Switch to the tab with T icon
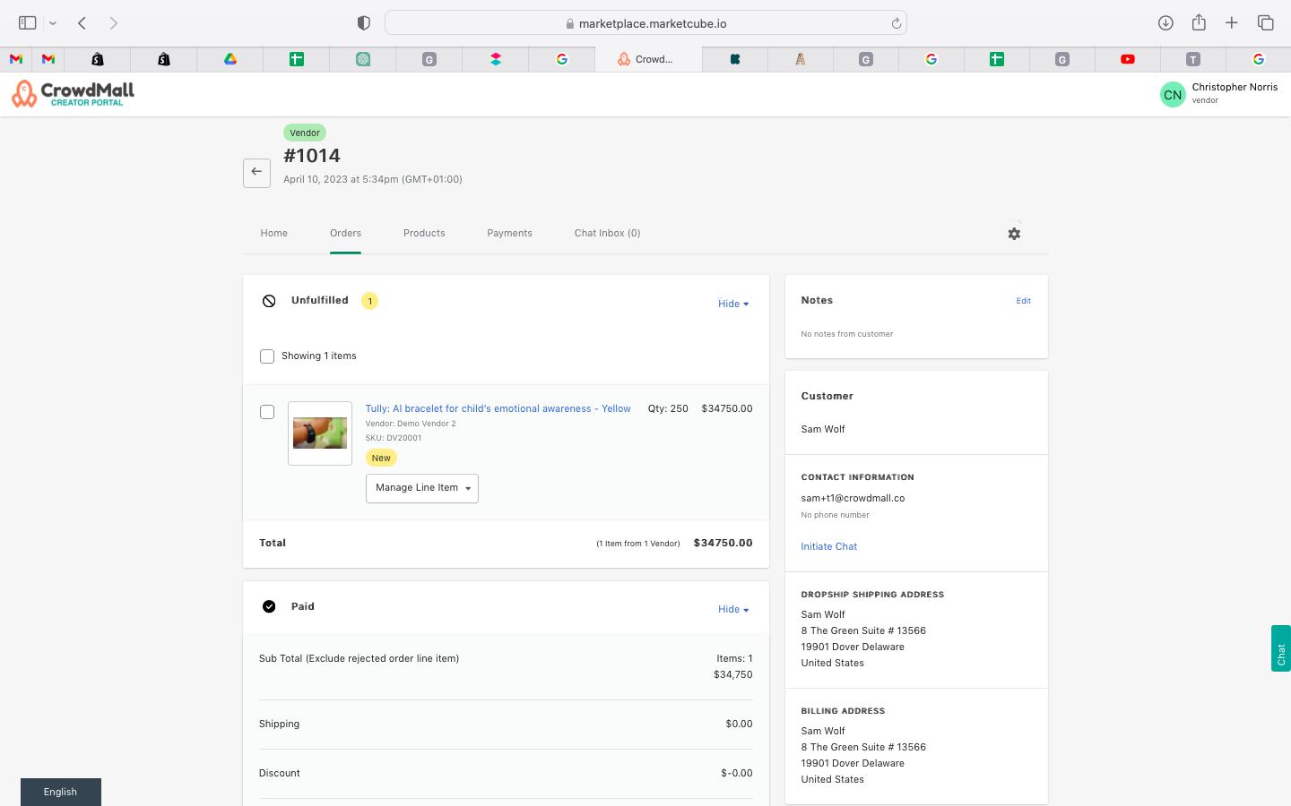 (1193, 59)
